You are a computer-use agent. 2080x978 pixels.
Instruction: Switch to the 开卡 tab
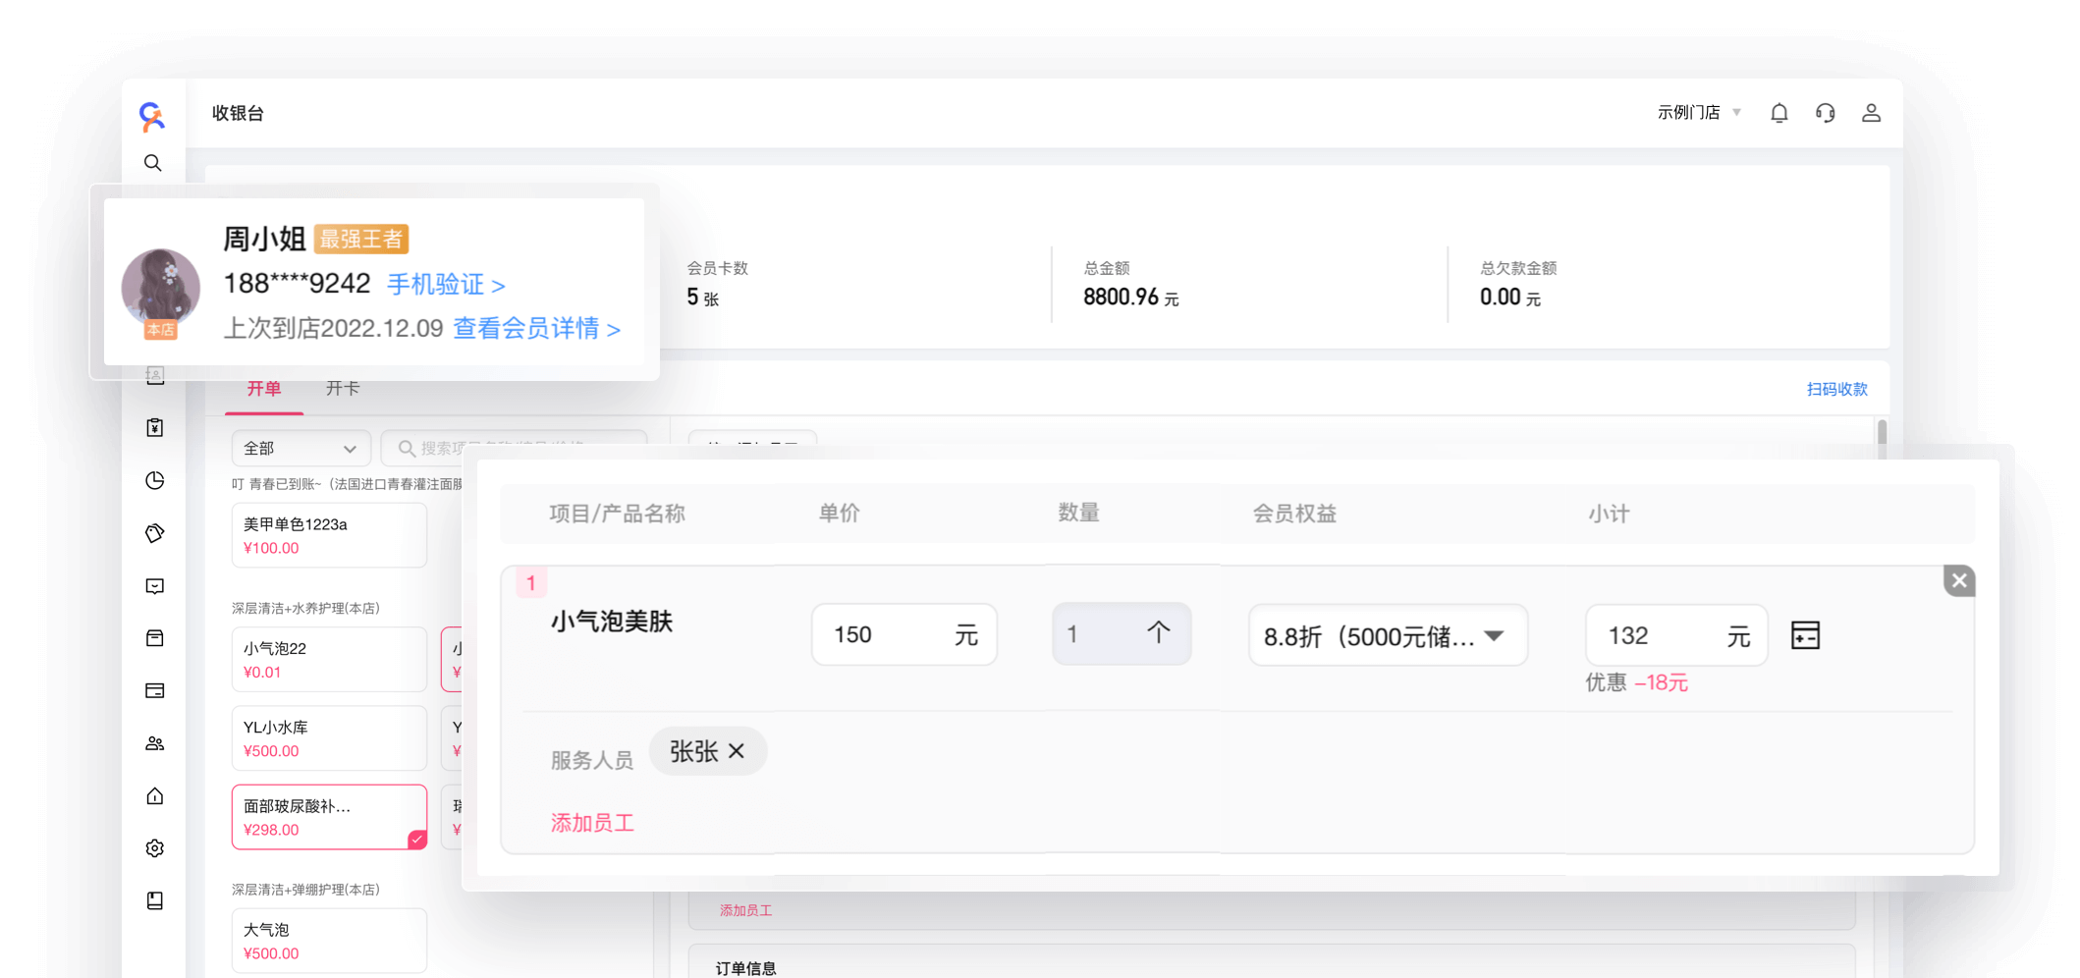pyautogui.click(x=342, y=389)
